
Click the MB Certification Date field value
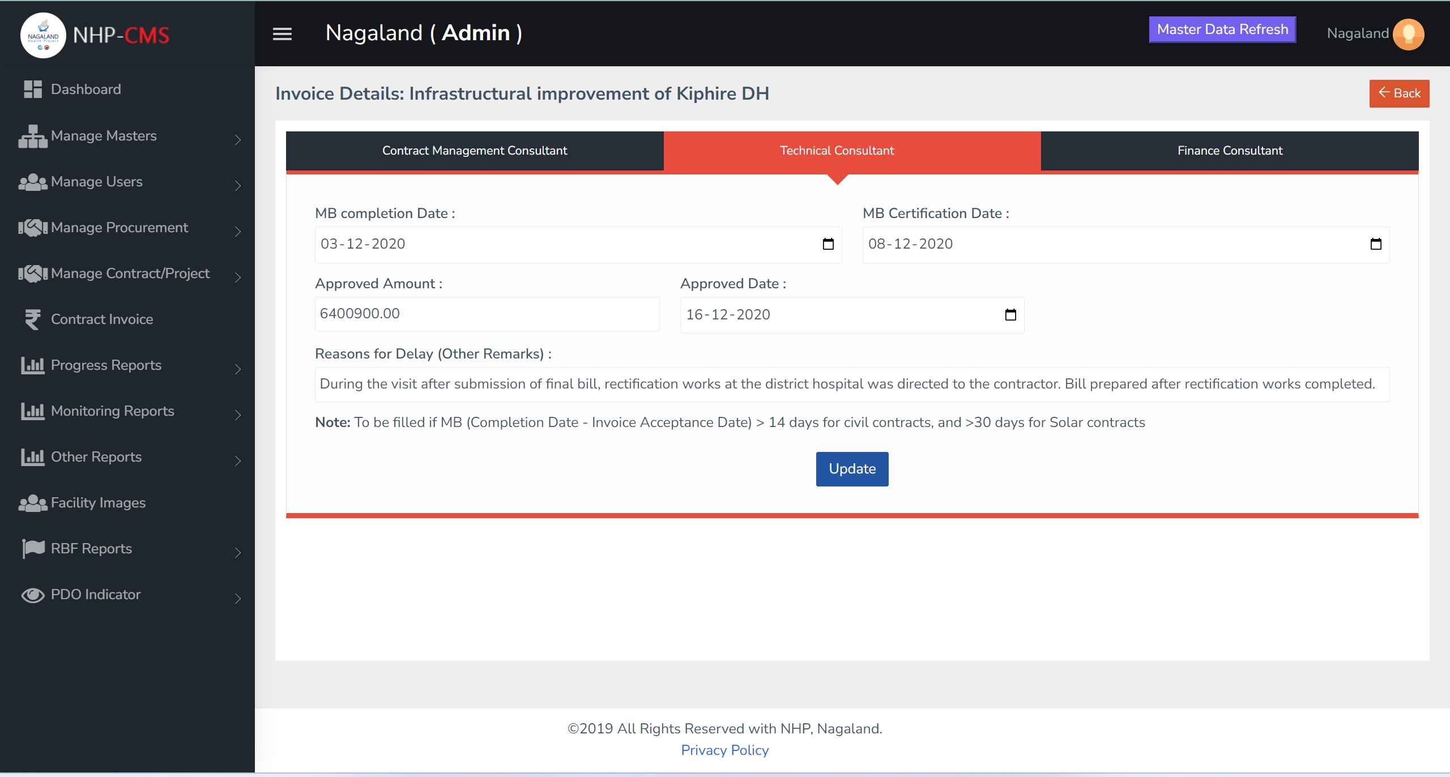tap(911, 244)
